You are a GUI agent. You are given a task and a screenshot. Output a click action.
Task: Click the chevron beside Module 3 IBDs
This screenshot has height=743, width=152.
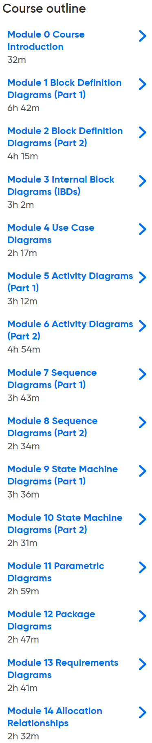[x=142, y=181]
